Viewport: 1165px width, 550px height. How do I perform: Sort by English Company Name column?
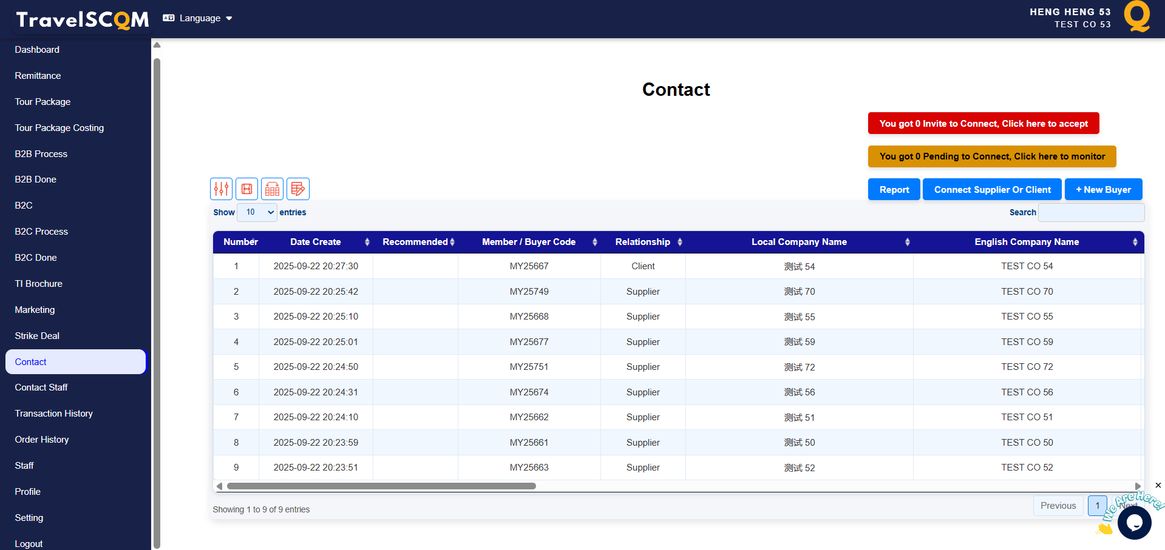pyautogui.click(x=1027, y=242)
